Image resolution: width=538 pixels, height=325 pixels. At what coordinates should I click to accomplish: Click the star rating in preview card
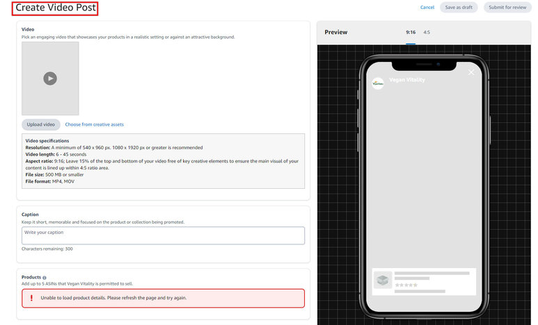(406, 285)
